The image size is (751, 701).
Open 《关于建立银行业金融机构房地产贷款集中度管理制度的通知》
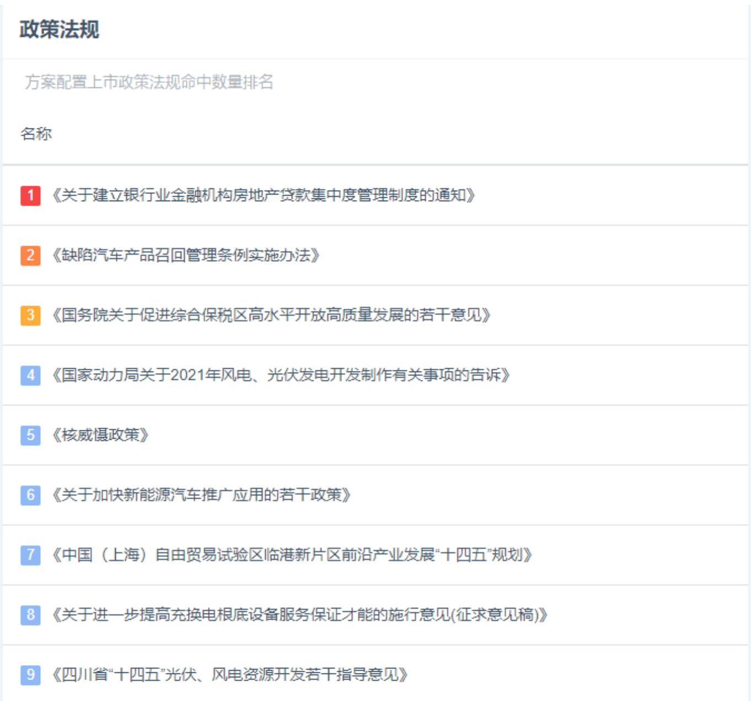click(x=263, y=195)
